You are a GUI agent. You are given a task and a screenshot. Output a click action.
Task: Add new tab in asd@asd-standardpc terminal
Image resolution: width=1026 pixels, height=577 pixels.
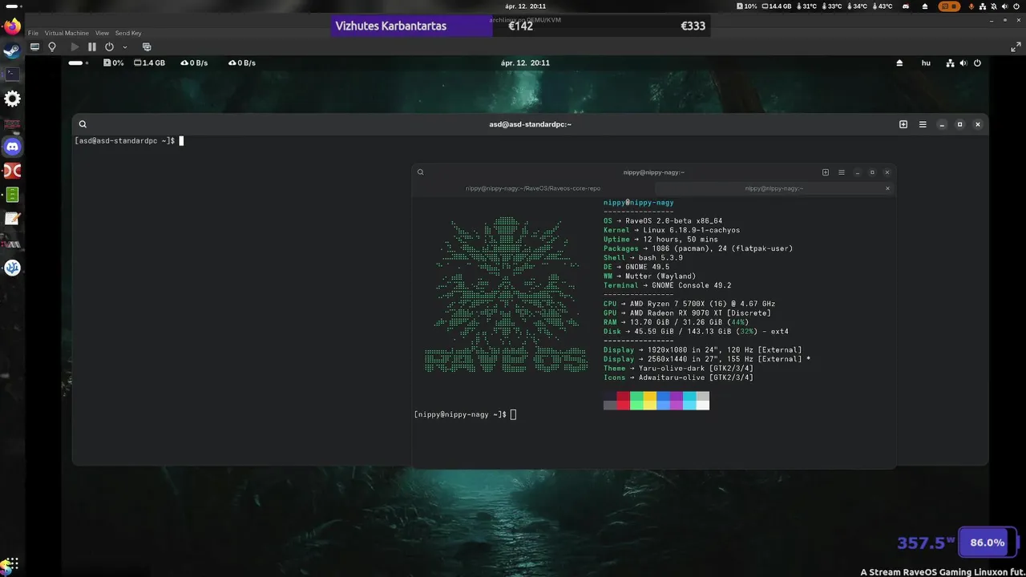click(x=903, y=124)
